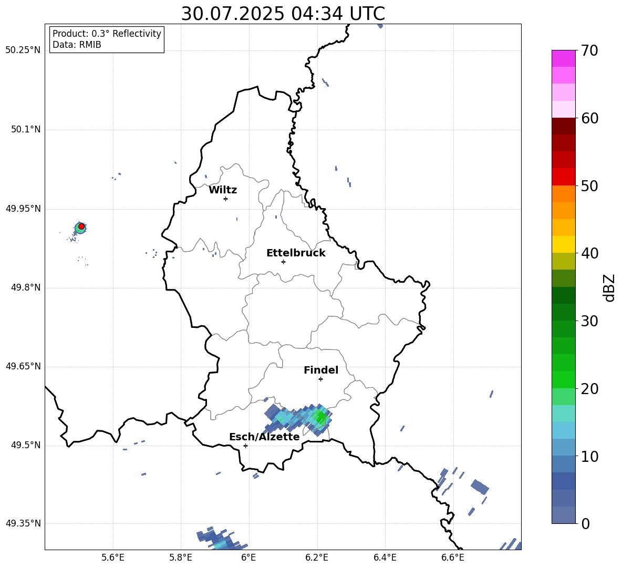
Task: Click the bright green colorbar swatch above 20
Action: 563,379
